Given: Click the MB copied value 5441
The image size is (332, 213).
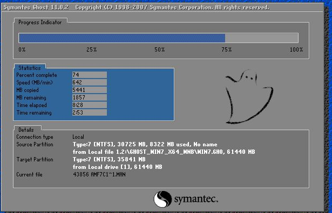Looking at the screenshot, I should 90,90.
